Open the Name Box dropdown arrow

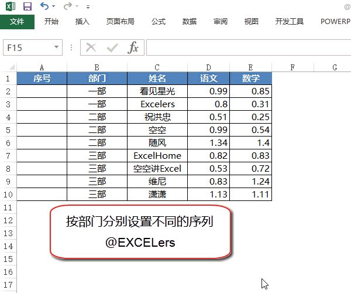click(x=57, y=47)
